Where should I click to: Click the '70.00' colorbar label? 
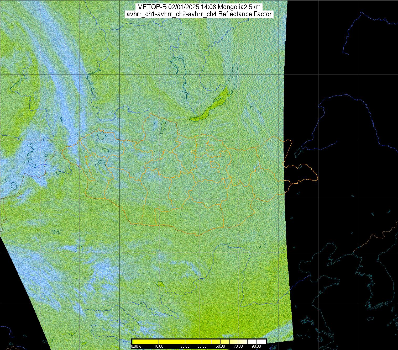(x=238, y=347)
